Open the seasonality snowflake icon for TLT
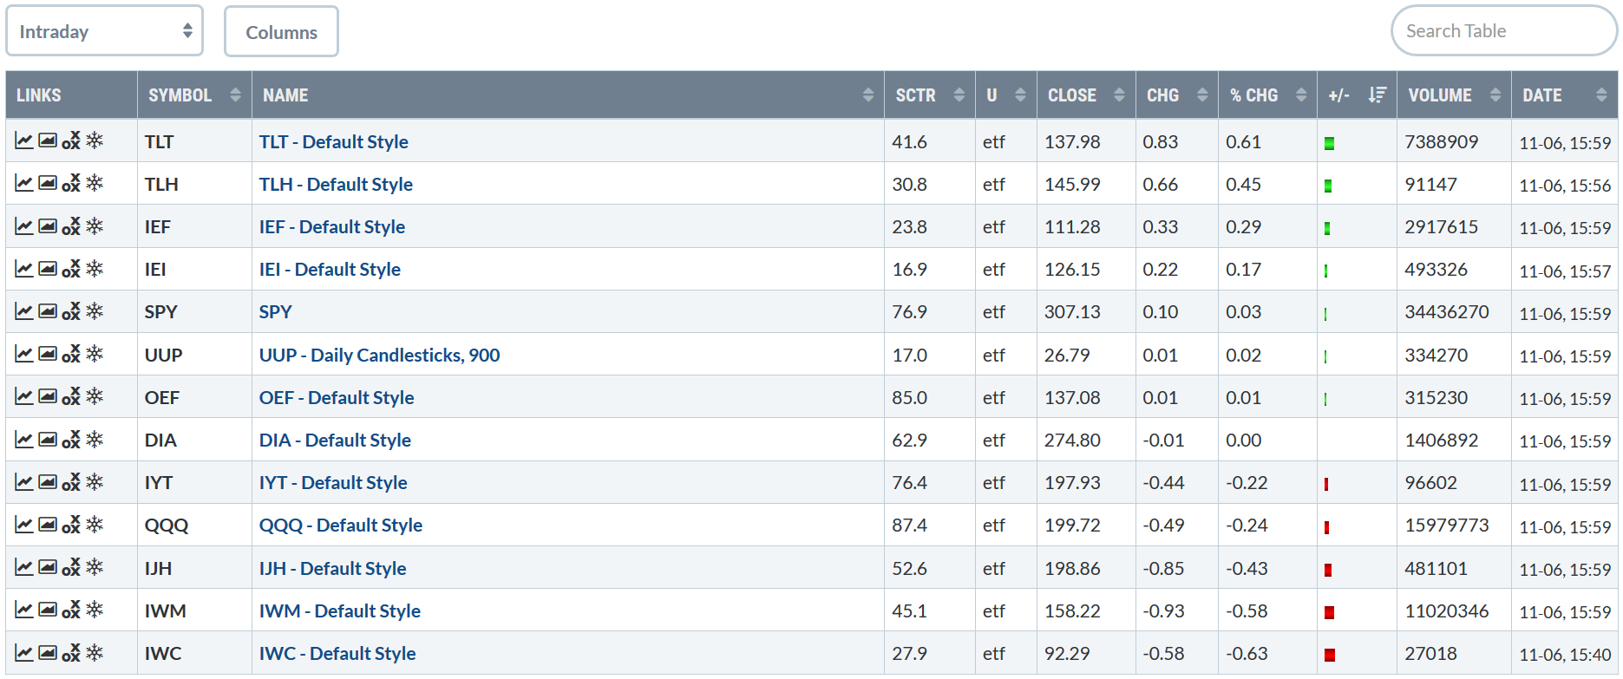This screenshot has width=1623, height=679. coord(95,140)
